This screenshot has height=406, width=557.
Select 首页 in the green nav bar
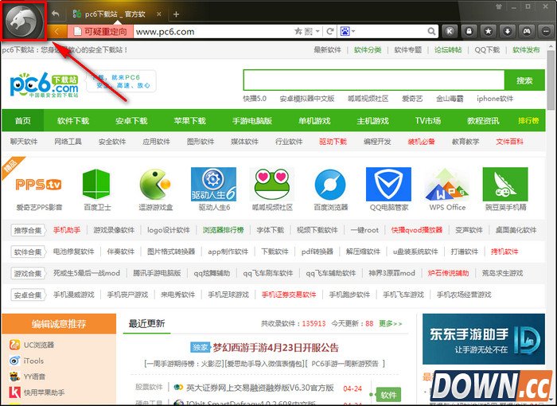click(23, 120)
